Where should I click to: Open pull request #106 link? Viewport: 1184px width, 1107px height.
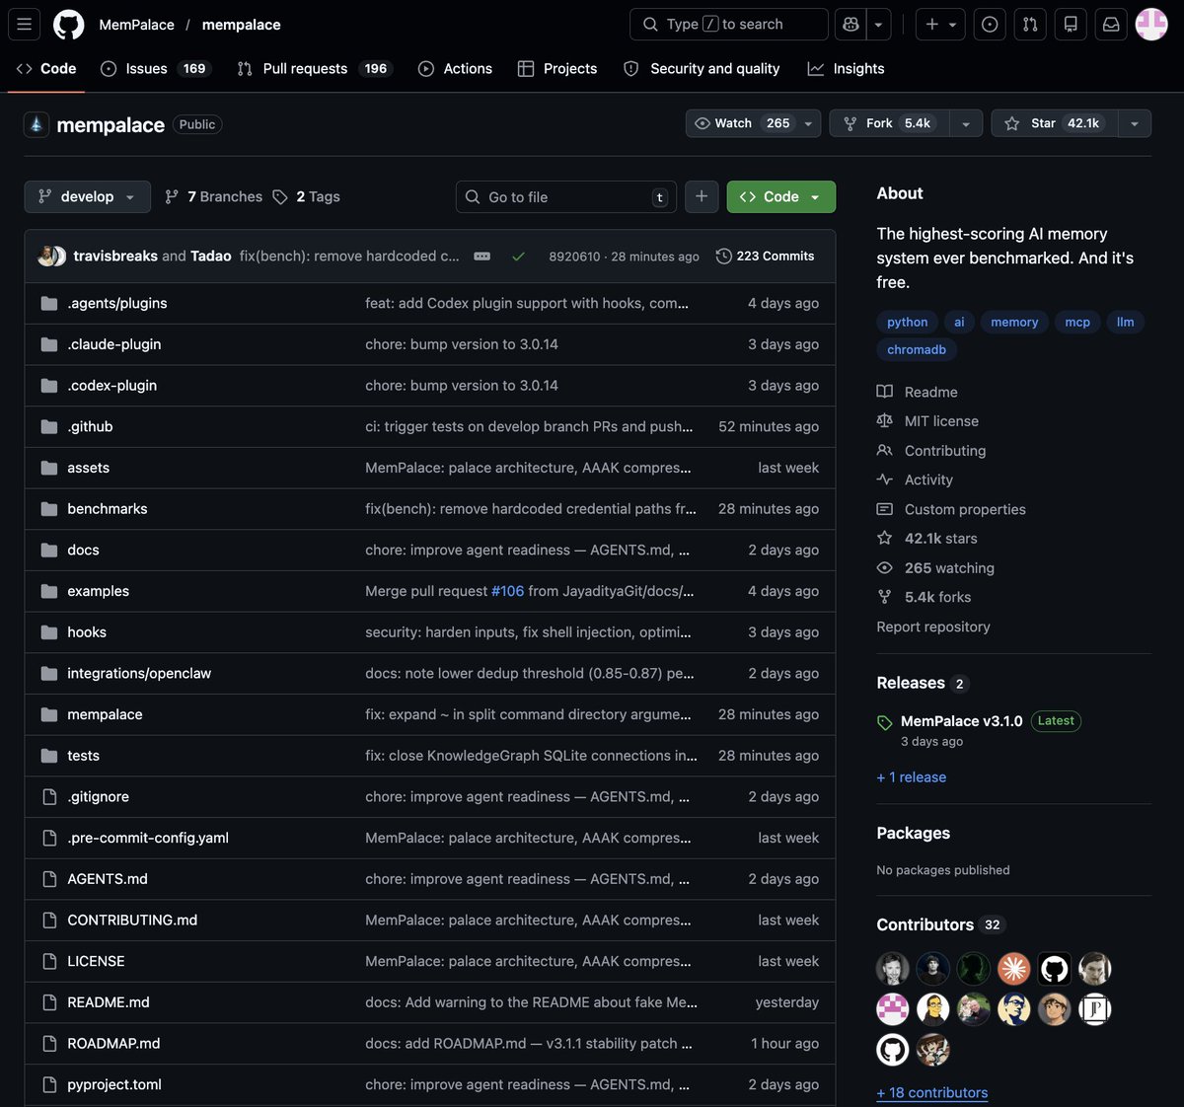[x=508, y=591]
